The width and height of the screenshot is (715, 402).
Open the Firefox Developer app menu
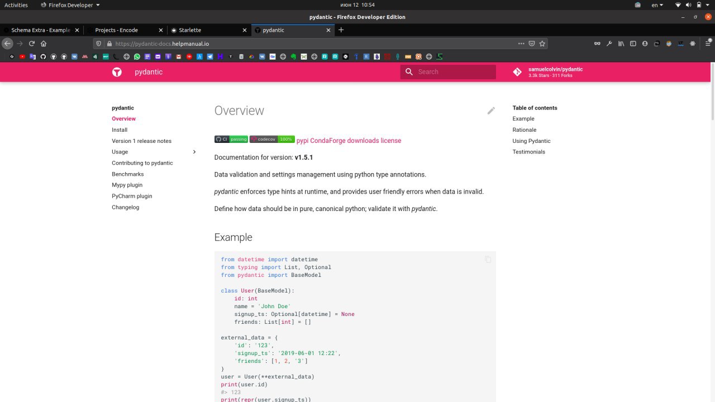click(x=70, y=5)
